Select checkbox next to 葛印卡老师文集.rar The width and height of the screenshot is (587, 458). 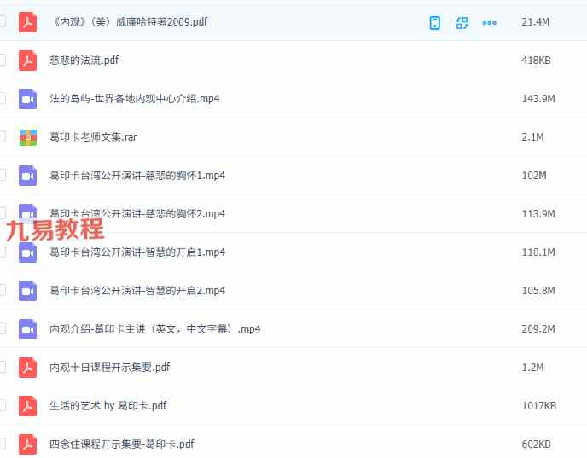[x=3, y=136]
